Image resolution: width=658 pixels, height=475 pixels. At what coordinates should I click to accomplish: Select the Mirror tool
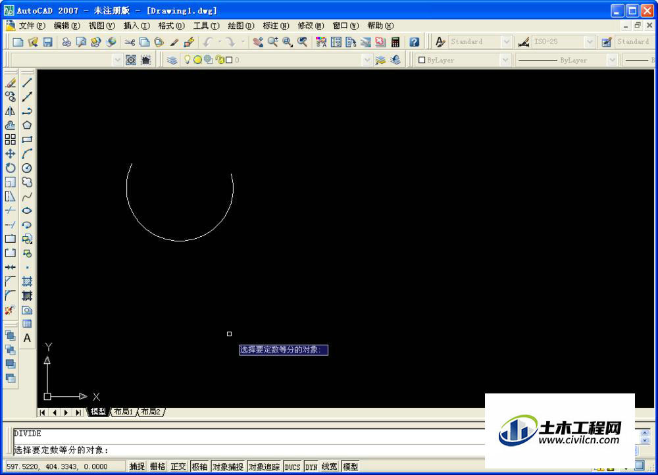(x=11, y=111)
